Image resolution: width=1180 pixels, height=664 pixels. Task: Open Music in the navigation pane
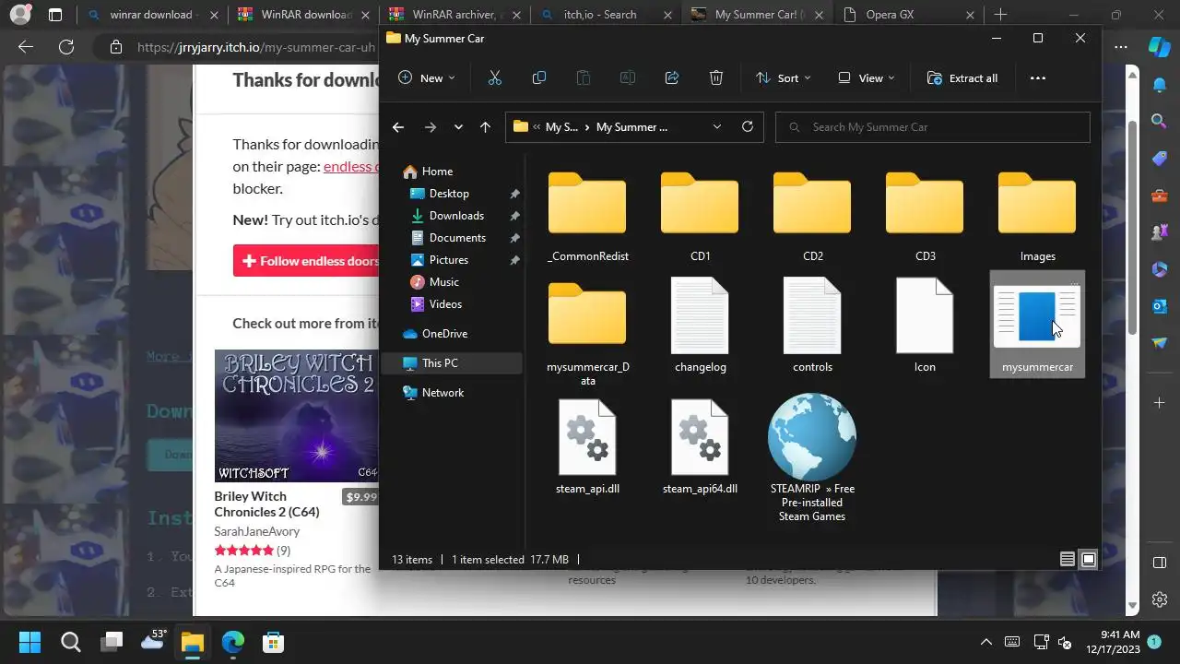click(x=444, y=282)
